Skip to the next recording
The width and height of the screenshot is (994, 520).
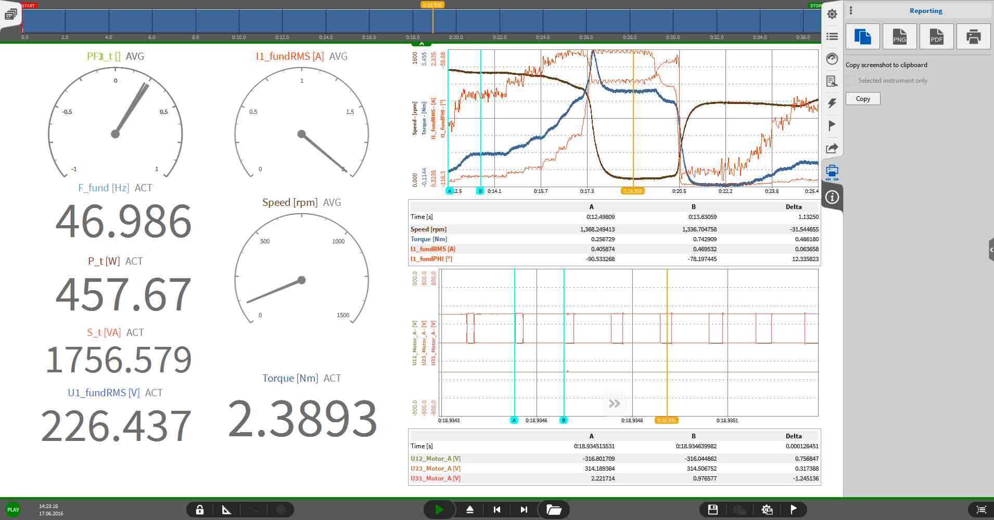pos(524,510)
